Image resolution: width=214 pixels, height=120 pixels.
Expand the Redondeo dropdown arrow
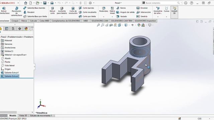104,17
